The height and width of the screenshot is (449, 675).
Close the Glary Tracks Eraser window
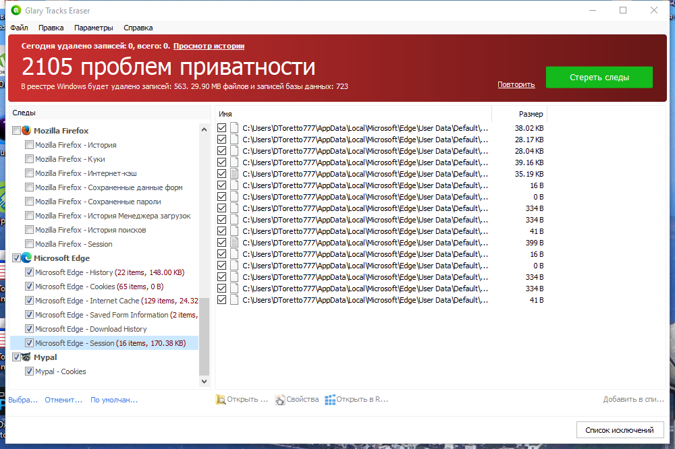654,10
